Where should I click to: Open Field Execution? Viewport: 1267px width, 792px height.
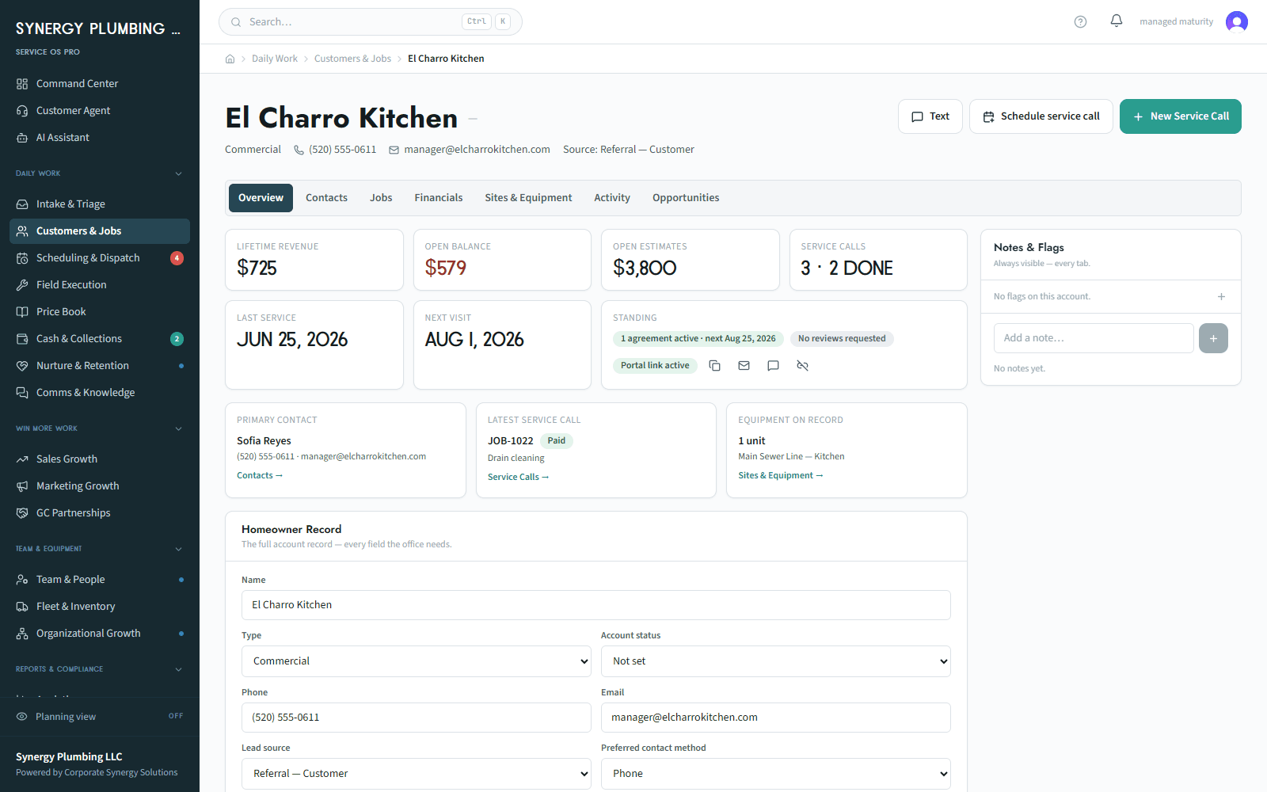coord(100,284)
